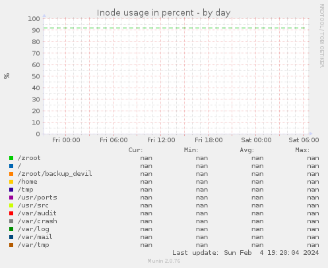Click the /var/tmp brown legend swatch

[11, 245]
